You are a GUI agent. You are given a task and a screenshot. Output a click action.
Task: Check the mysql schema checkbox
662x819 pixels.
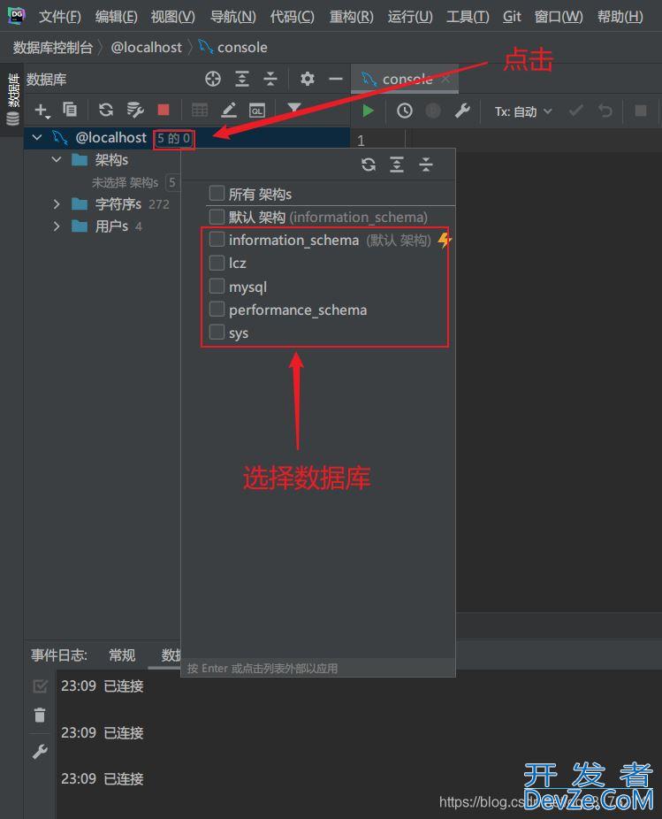pos(217,286)
